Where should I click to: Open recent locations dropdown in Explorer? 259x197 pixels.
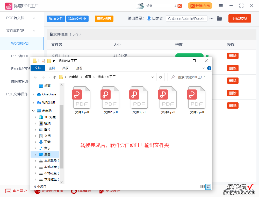(49, 77)
